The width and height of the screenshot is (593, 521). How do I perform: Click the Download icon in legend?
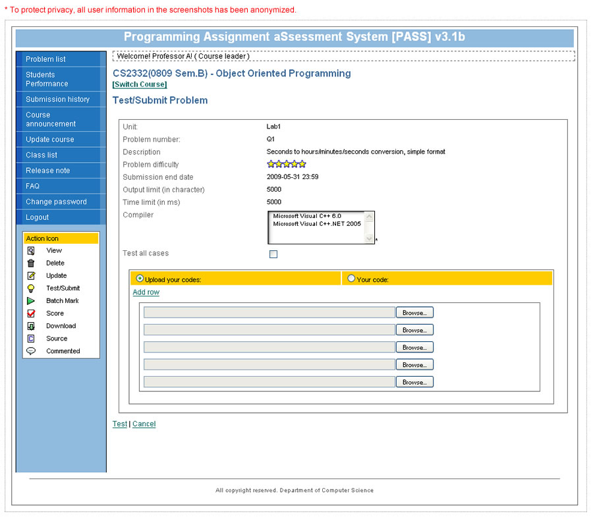[31, 326]
